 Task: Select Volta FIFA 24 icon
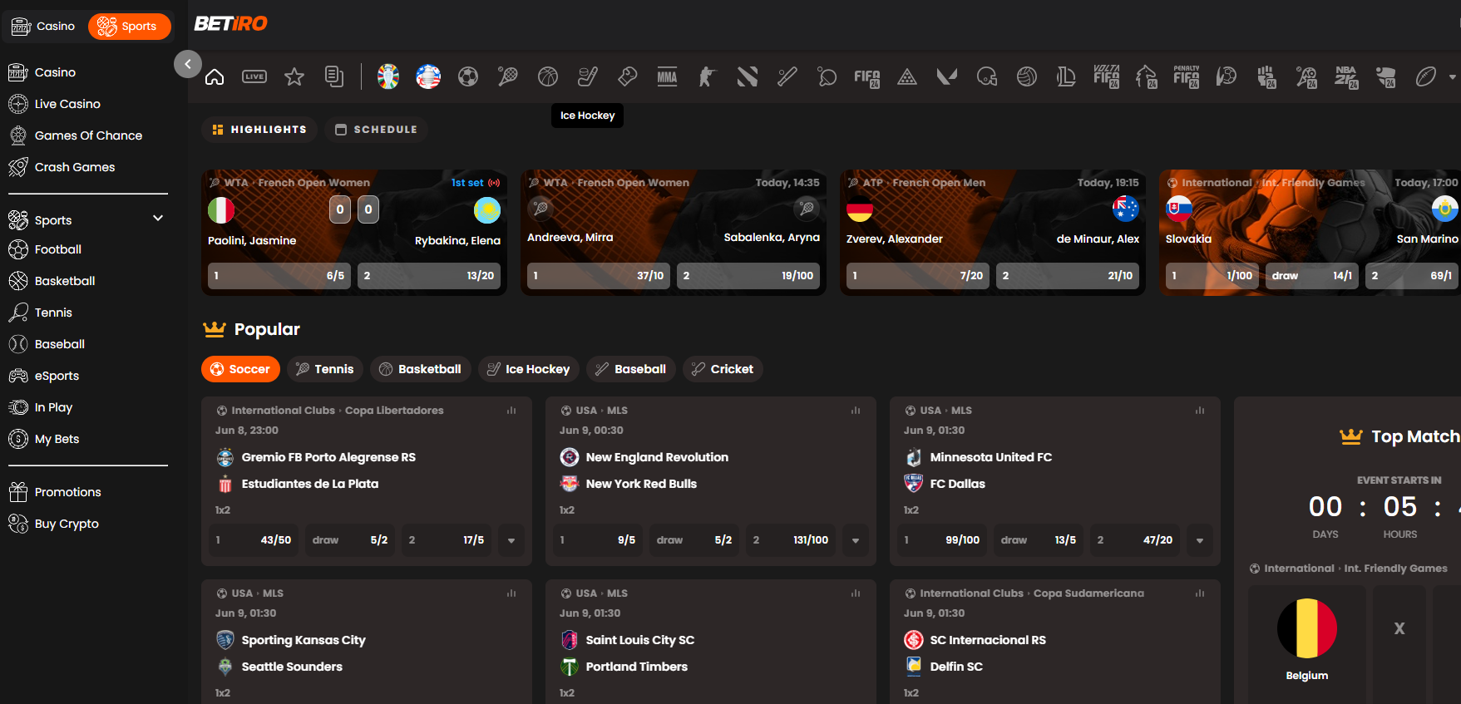[x=1107, y=77]
